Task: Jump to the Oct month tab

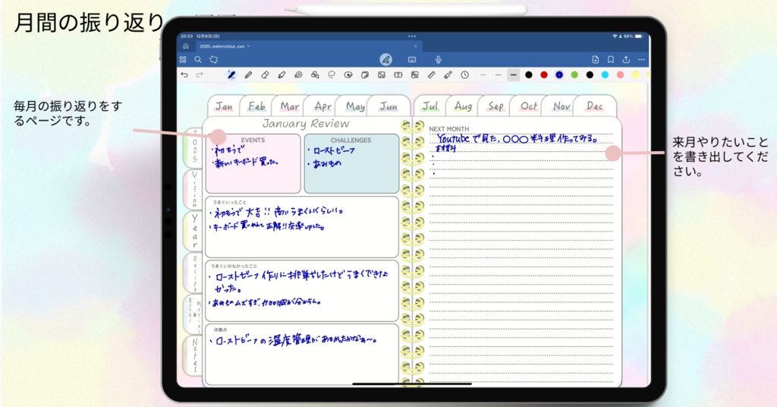Action: tap(528, 106)
